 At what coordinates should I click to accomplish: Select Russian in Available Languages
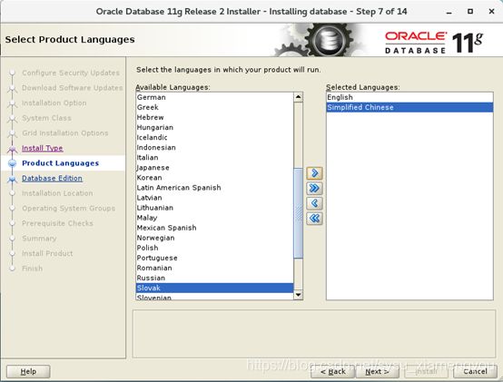point(214,278)
